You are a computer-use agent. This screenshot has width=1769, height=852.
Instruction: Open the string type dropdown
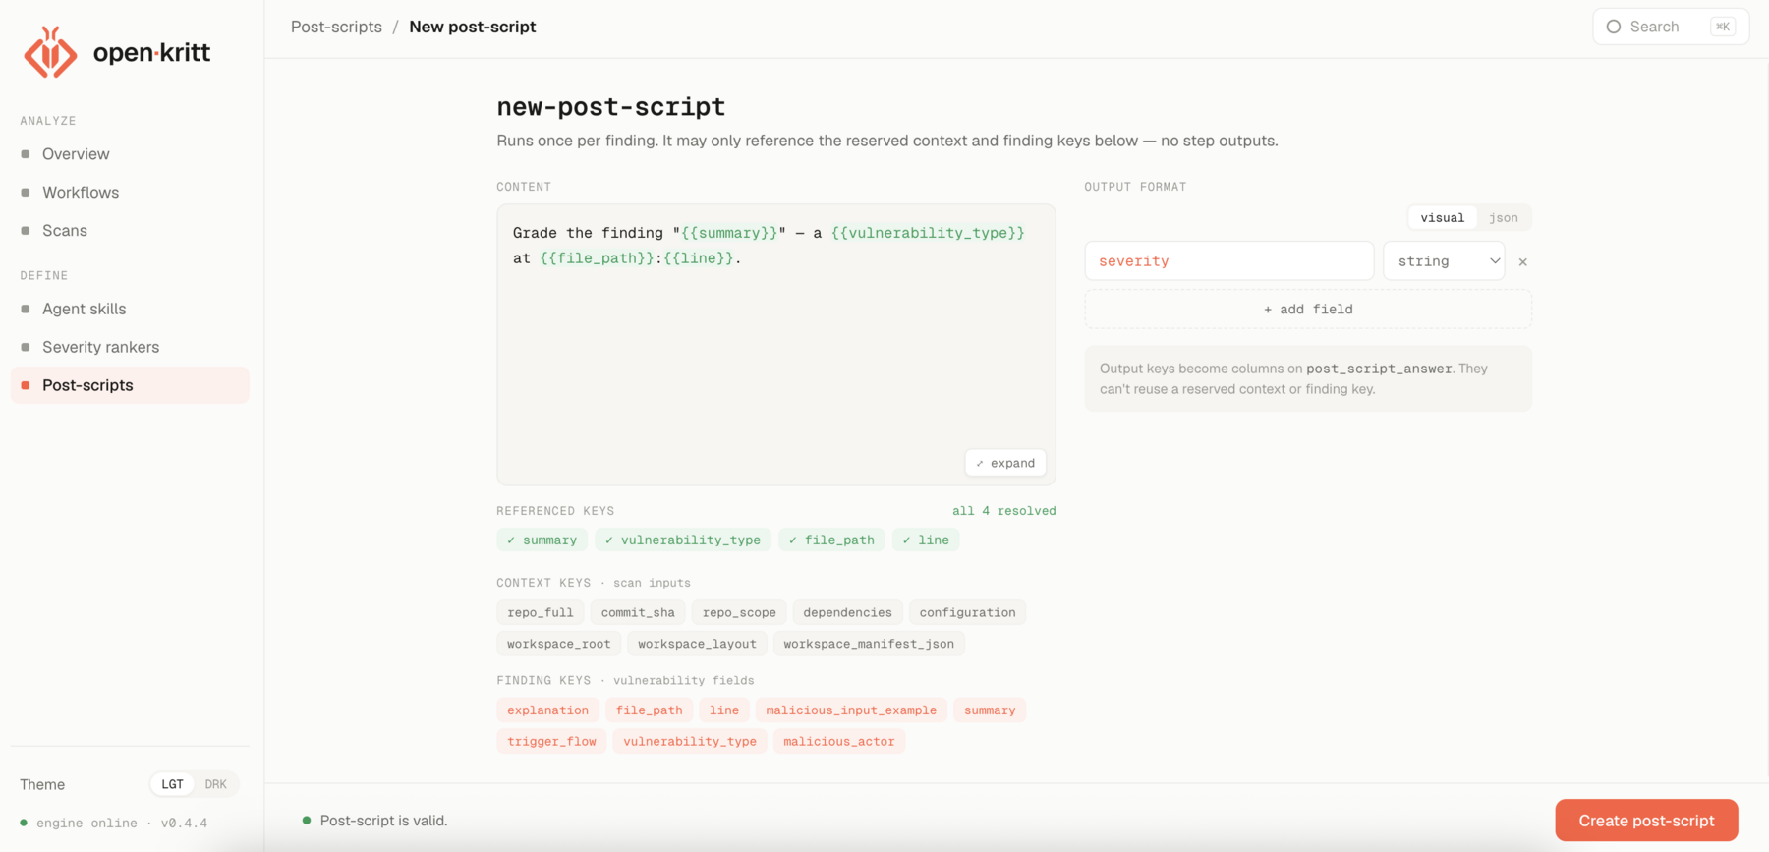(1444, 261)
